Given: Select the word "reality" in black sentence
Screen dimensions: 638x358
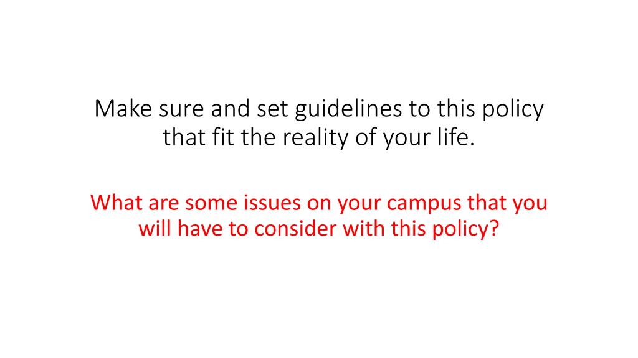Looking at the screenshot, I should (x=315, y=138).
